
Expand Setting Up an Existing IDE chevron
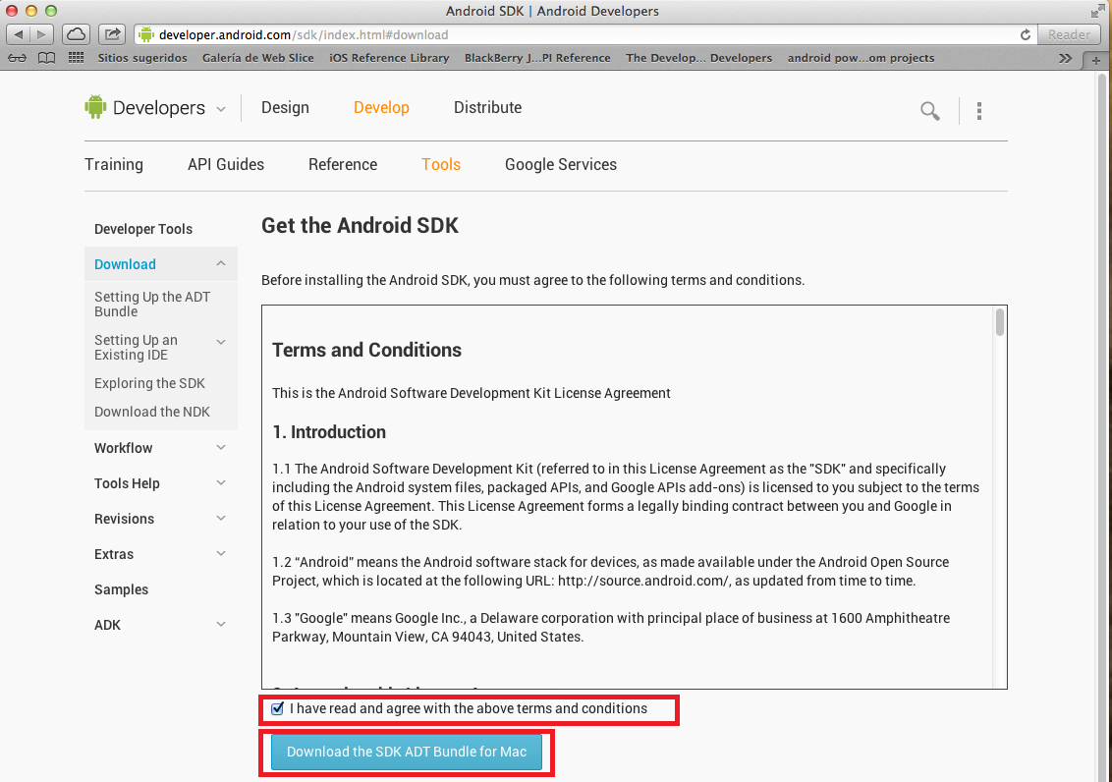click(221, 342)
